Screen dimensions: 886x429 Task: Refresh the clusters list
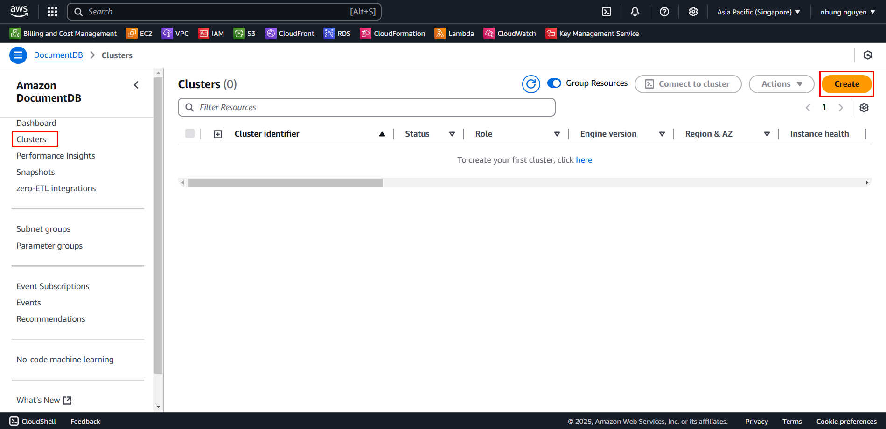coord(531,84)
